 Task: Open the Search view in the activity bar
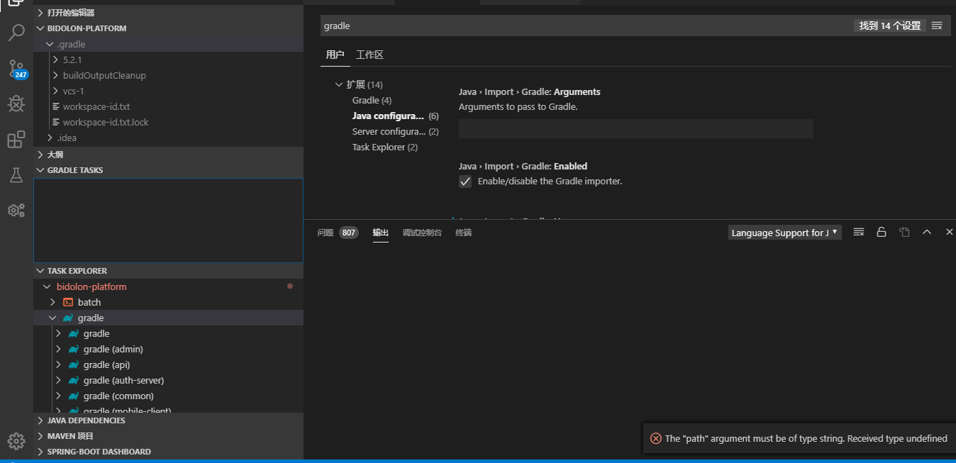pos(16,33)
